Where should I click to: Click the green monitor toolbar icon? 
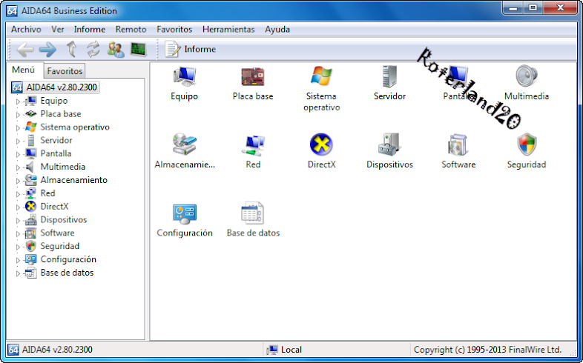138,49
